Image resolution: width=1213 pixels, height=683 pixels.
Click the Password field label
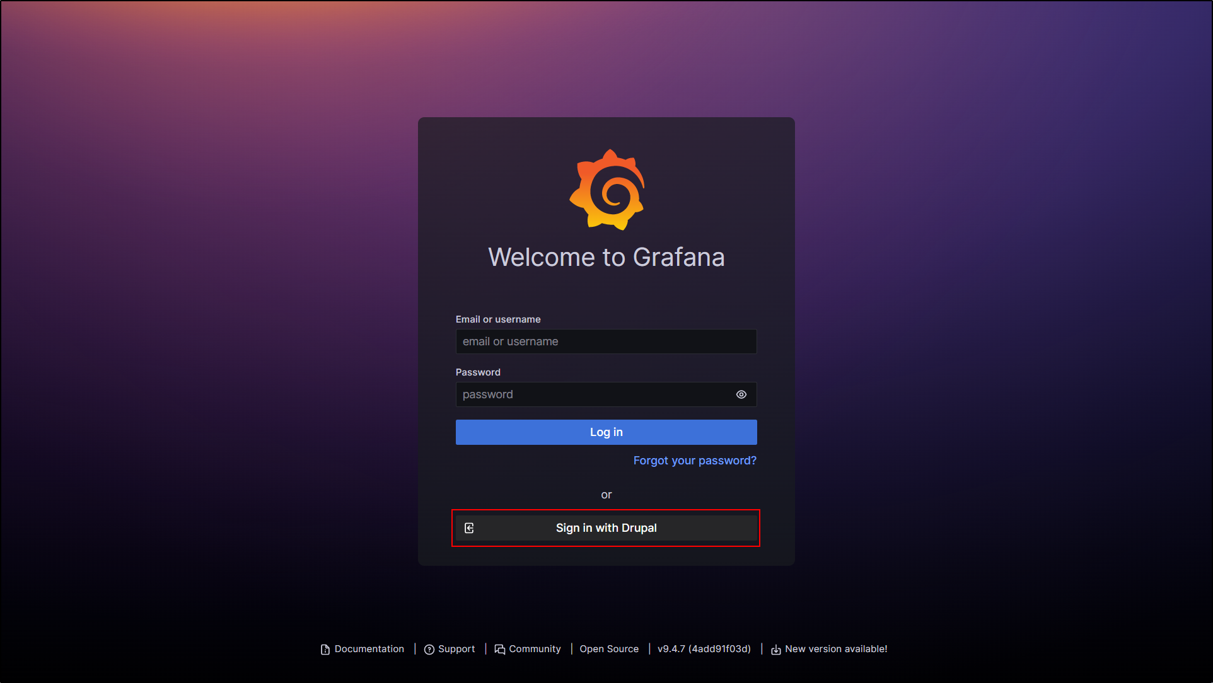click(478, 372)
